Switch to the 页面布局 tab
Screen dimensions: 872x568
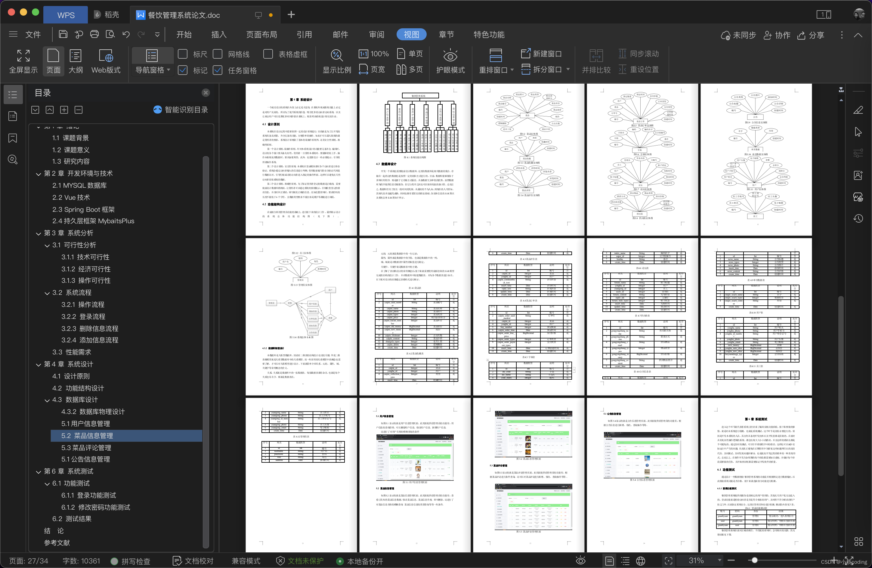tap(261, 34)
